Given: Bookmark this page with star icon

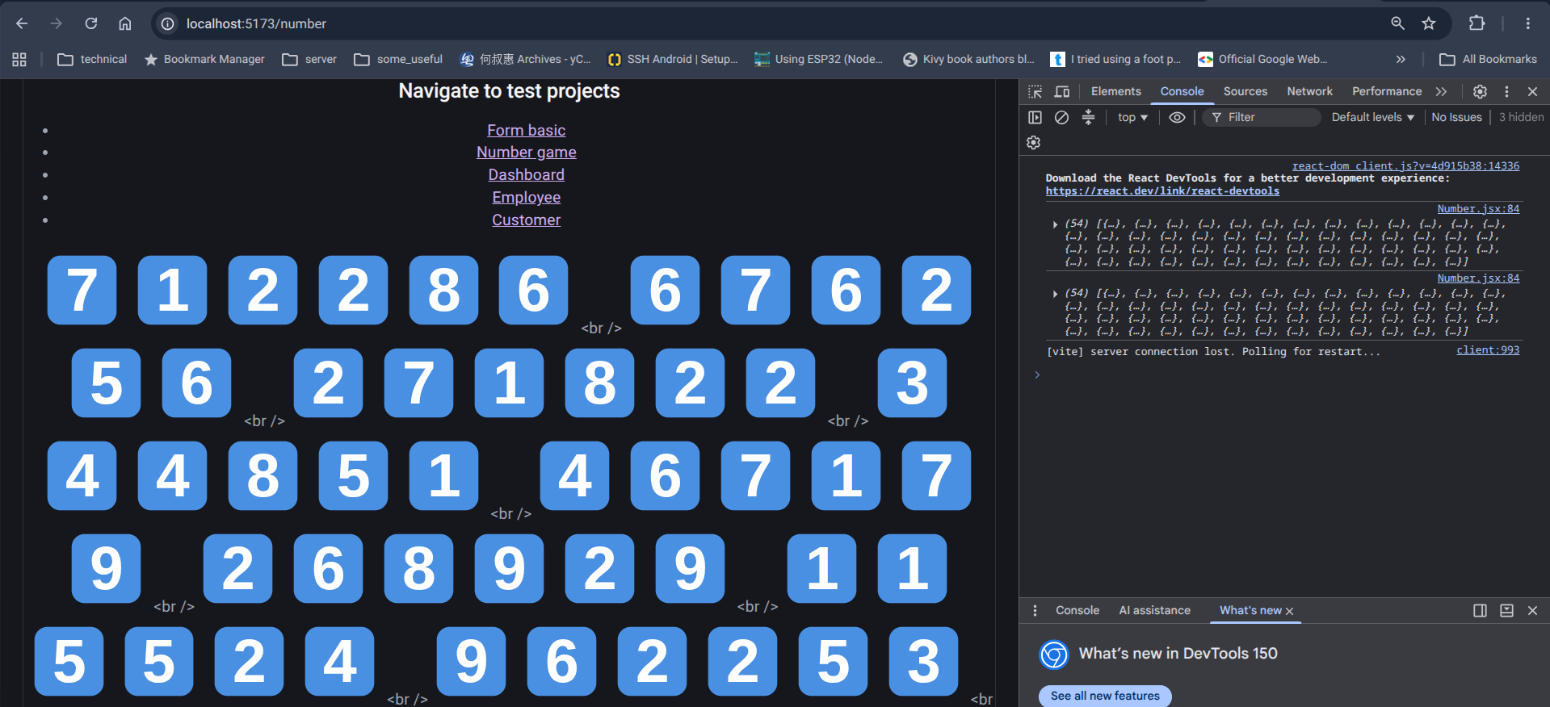Looking at the screenshot, I should pyautogui.click(x=1429, y=23).
